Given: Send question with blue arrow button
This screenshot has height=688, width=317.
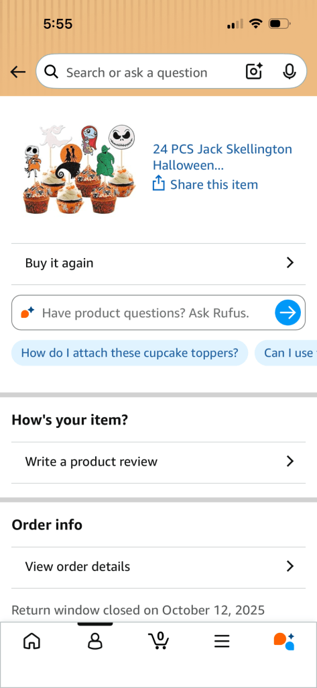Looking at the screenshot, I should coord(288,312).
